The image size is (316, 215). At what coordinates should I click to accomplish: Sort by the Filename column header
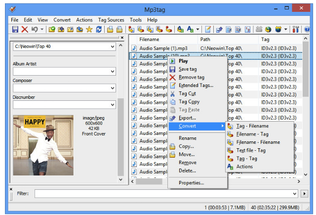tap(167, 40)
